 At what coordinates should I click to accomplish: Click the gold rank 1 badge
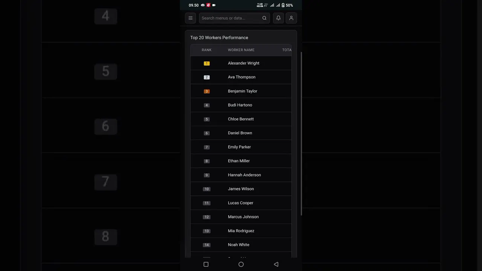click(x=206, y=63)
